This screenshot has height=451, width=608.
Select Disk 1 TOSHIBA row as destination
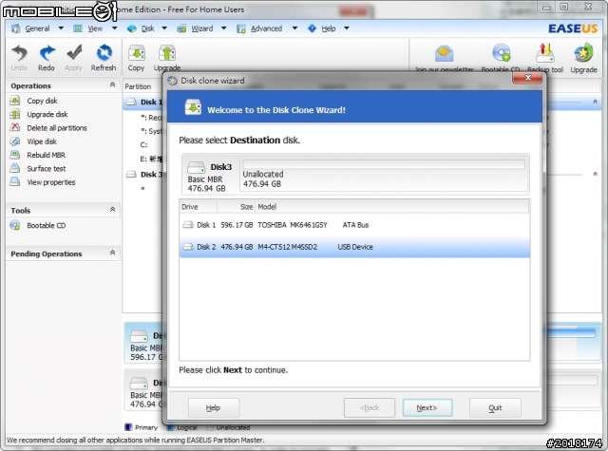point(354,225)
